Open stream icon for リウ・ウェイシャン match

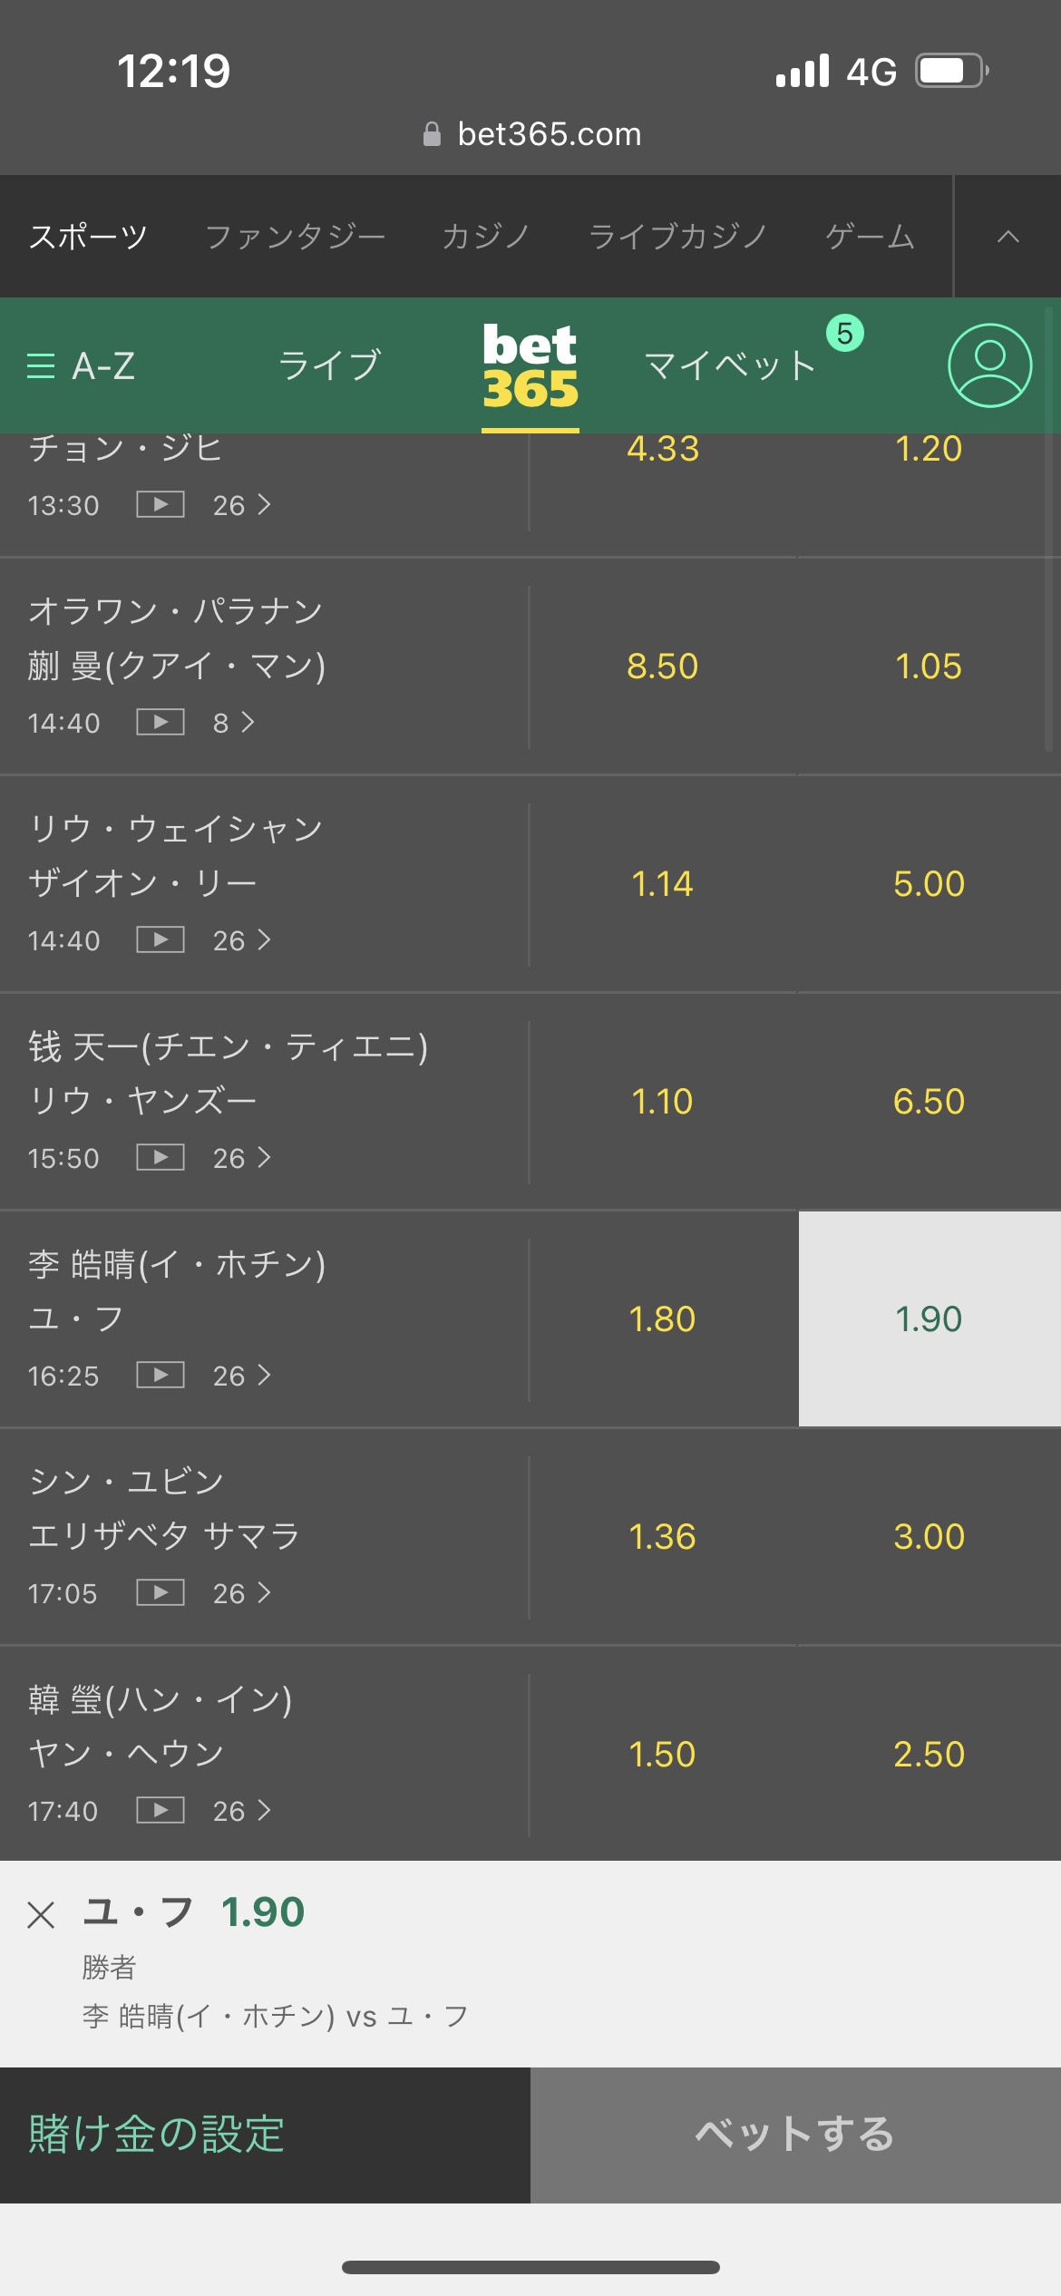click(161, 940)
